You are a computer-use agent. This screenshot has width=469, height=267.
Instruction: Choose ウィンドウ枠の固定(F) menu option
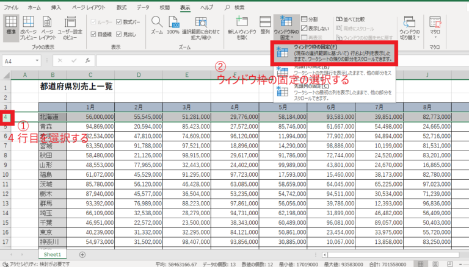point(334,53)
